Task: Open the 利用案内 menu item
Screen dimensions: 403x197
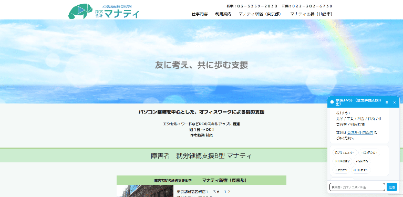Action: 223,14
